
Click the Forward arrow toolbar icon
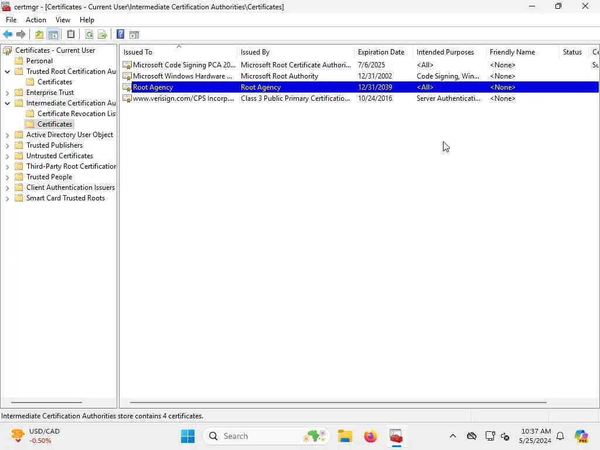coord(21,35)
